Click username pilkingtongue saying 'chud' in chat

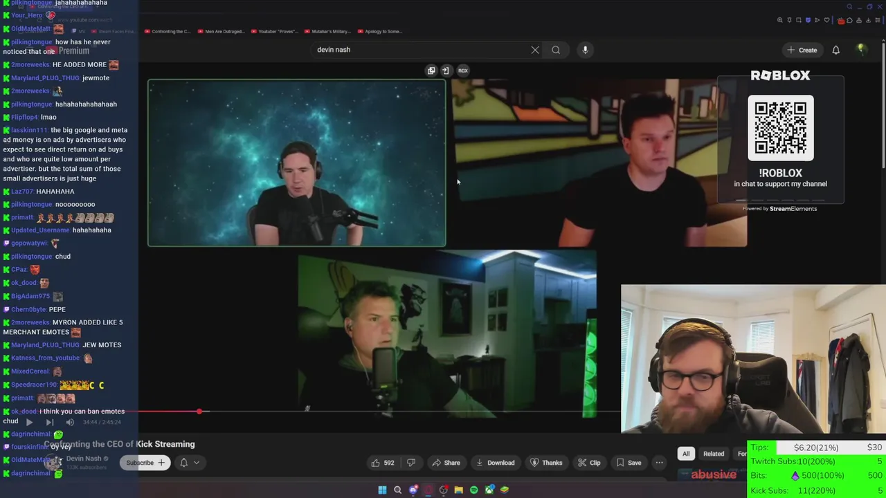[x=32, y=257]
